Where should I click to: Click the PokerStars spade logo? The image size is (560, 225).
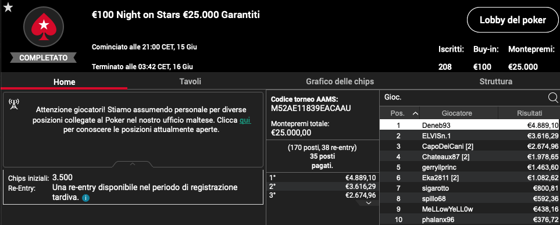(43, 27)
